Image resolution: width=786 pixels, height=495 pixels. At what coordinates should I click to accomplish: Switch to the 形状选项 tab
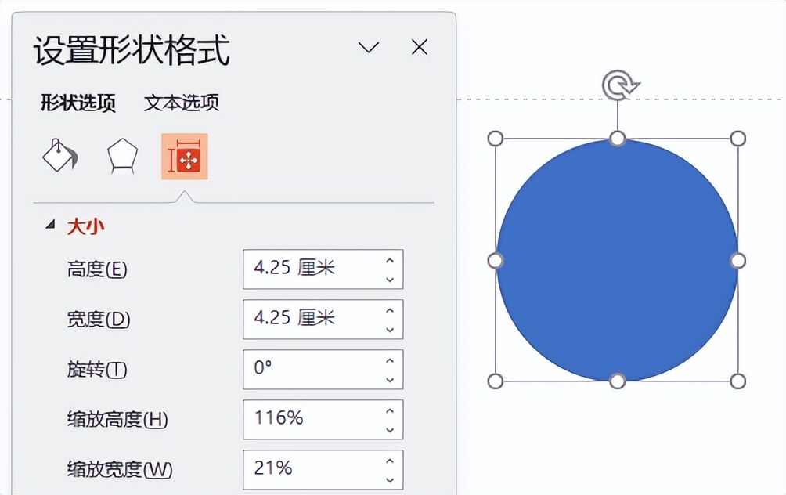[78, 103]
